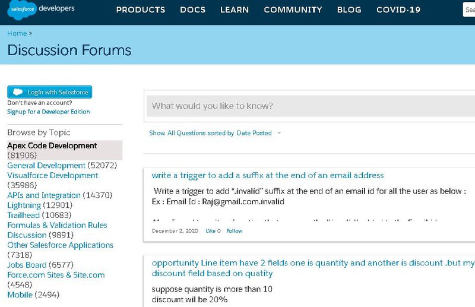
Task: Click the search box in the header
Action: click(x=469, y=10)
